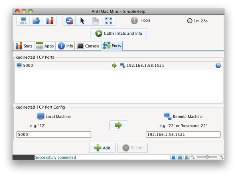The width and height of the screenshot is (237, 177).
Task: Select the bar chart diagnostics icon
Action: tap(50, 21)
